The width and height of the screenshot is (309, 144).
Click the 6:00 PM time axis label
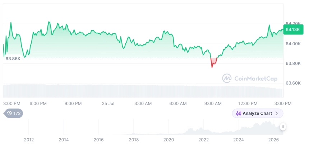pyautogui.click(x=38, y=104)
